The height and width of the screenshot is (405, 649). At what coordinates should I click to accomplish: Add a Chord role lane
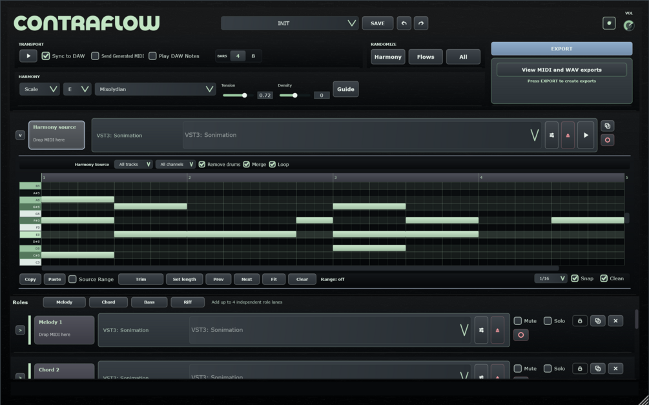tap(108, 302)
